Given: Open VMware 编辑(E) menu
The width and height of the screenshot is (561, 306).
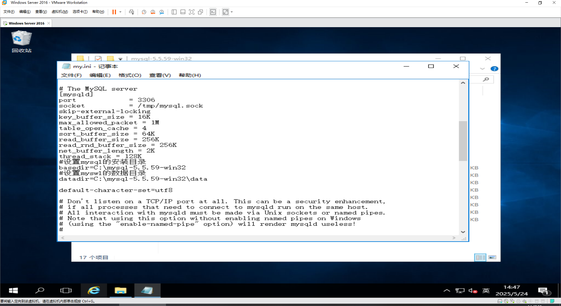Looking at the screenshot, I should click(25, 12).
